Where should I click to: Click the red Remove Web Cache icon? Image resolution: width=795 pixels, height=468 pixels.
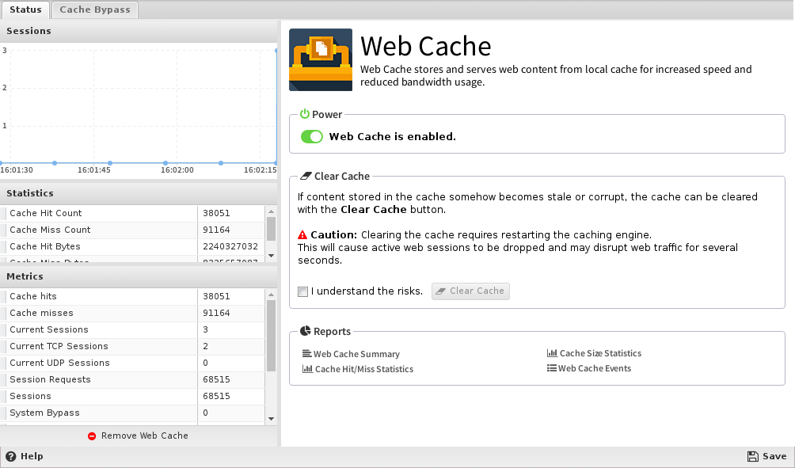click(x=92, y=436)
